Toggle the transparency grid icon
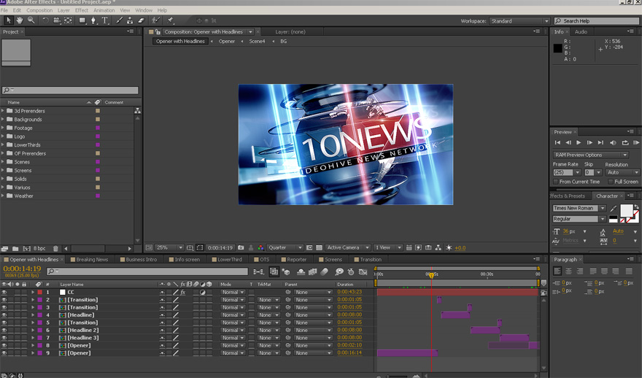The width and height of the screenshot is (642, 378). [x=319, y=247]
